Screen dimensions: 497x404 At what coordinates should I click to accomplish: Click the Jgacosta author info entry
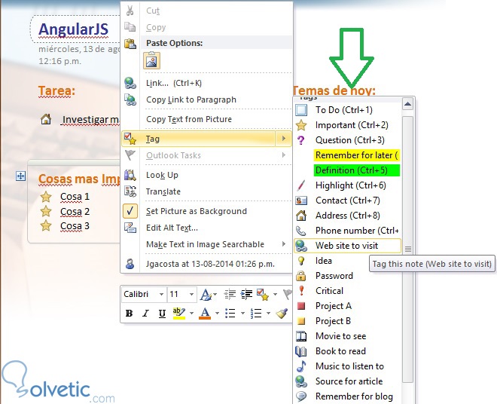tap(206, 264)
